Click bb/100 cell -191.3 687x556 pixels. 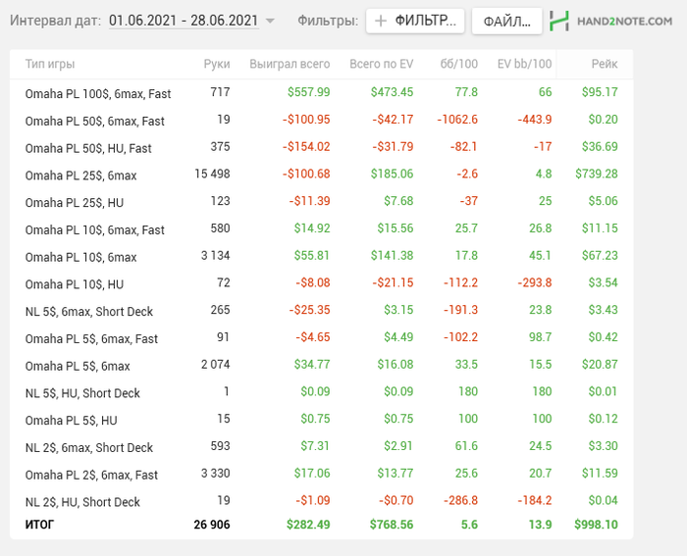[x=460, y=310]
